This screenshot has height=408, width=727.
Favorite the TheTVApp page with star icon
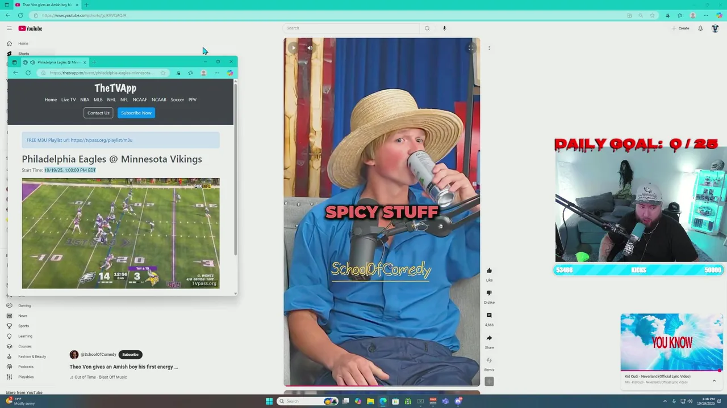[x=163, y=73]
